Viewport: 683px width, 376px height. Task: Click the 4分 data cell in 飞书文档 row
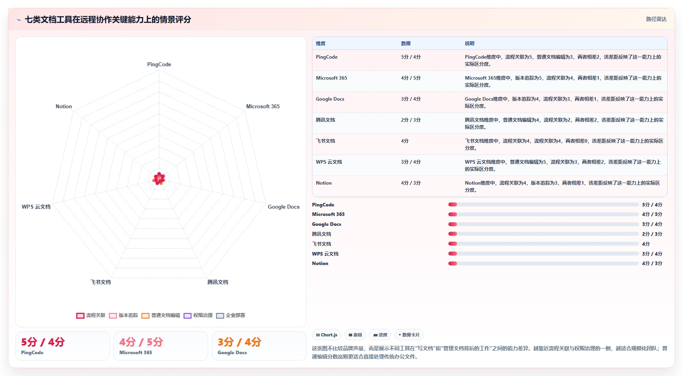(405, 141)
